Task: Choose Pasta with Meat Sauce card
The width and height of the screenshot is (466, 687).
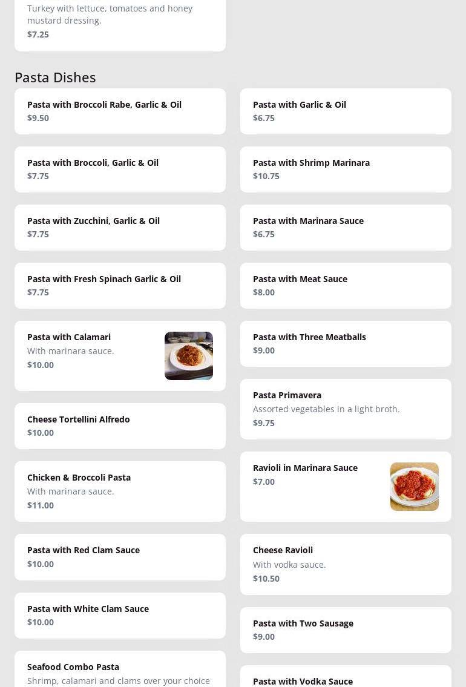Action: click(346, 286)
